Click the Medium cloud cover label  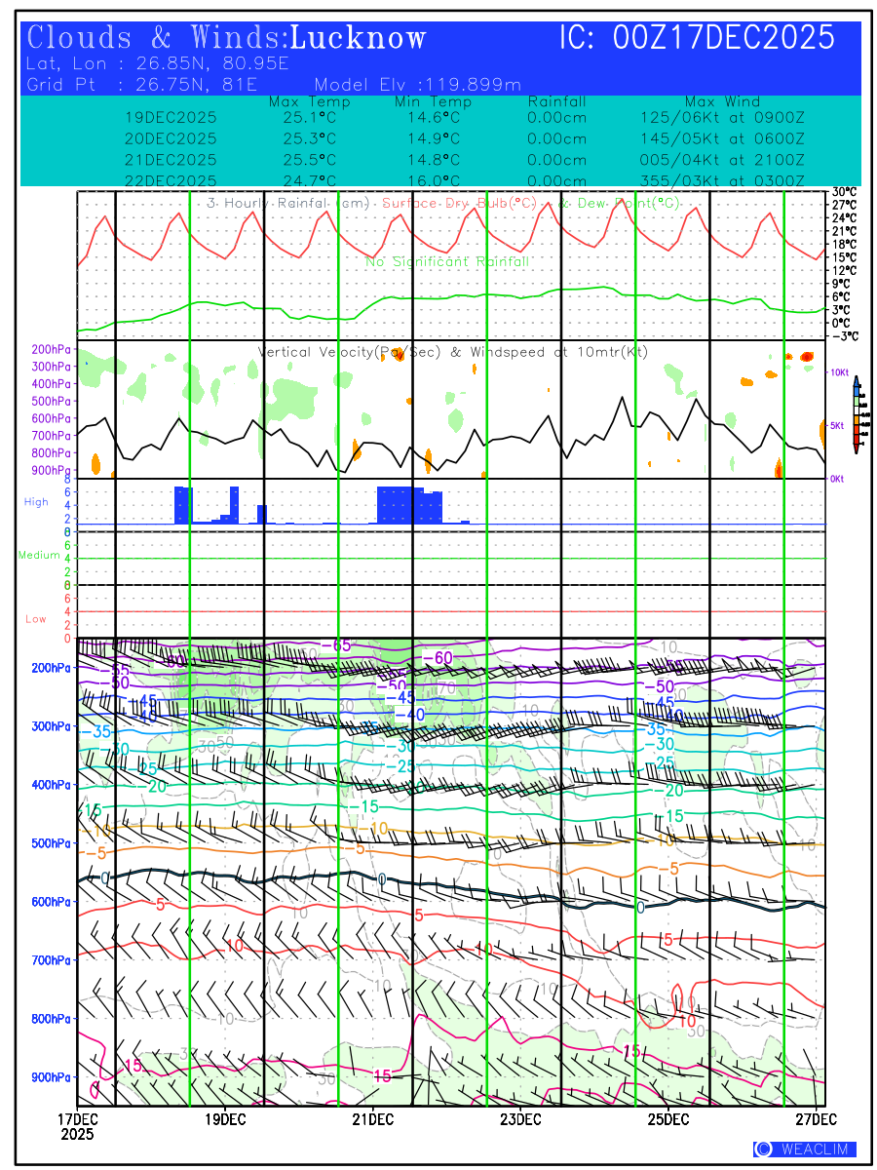point(39,555)
